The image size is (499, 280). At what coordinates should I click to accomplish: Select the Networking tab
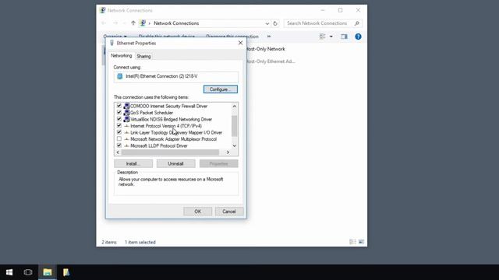pos(122,55)
